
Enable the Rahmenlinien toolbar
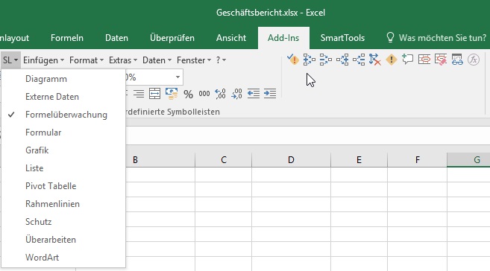63,204
